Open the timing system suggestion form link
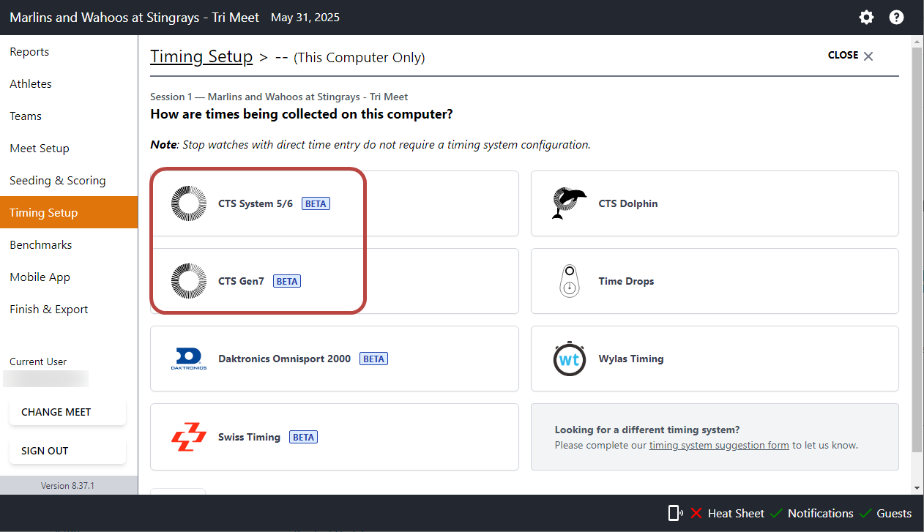 [718, 445]
